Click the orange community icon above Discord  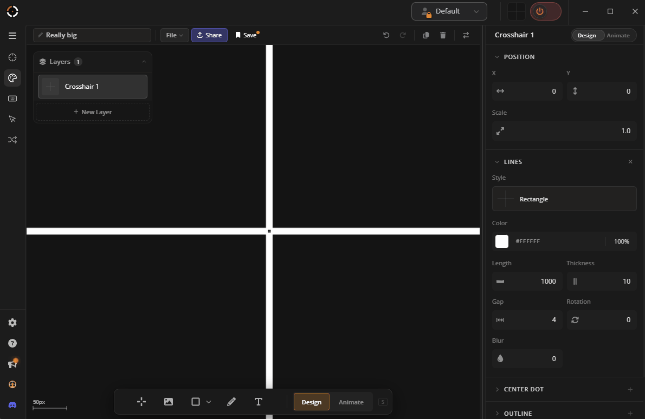pos(12,384)
